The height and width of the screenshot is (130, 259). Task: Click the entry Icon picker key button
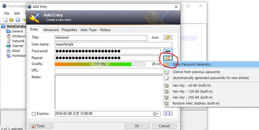(x=168, y=38)
